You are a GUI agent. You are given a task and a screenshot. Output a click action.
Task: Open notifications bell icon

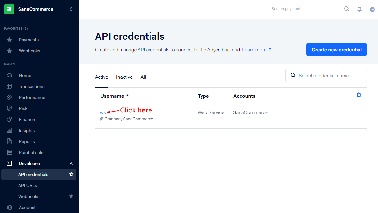359,9
